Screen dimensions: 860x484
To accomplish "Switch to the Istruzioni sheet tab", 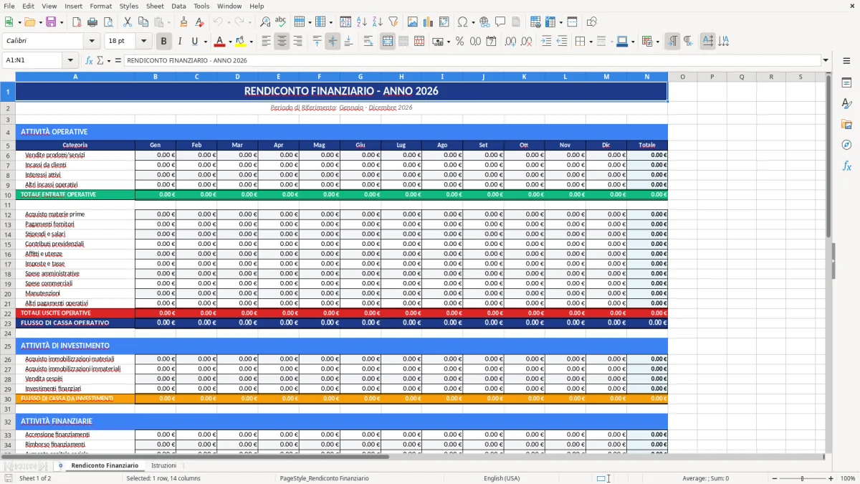I will pos(163,465).
